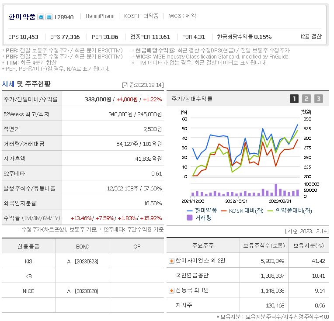The height and width of the screenshot is (321, 334).
Task: Click the blue 한미약품 line legend
Action: tap(202, 211)
